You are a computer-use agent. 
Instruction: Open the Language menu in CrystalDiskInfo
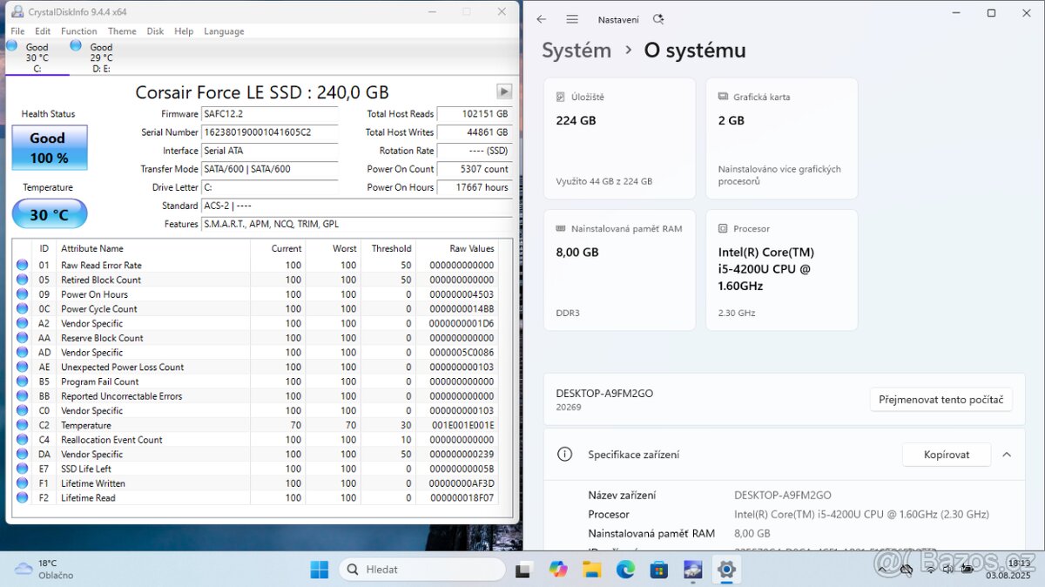tap(224, 30)
